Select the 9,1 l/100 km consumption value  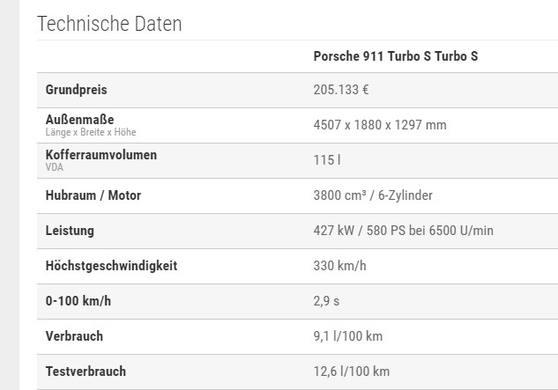(348, 336)
